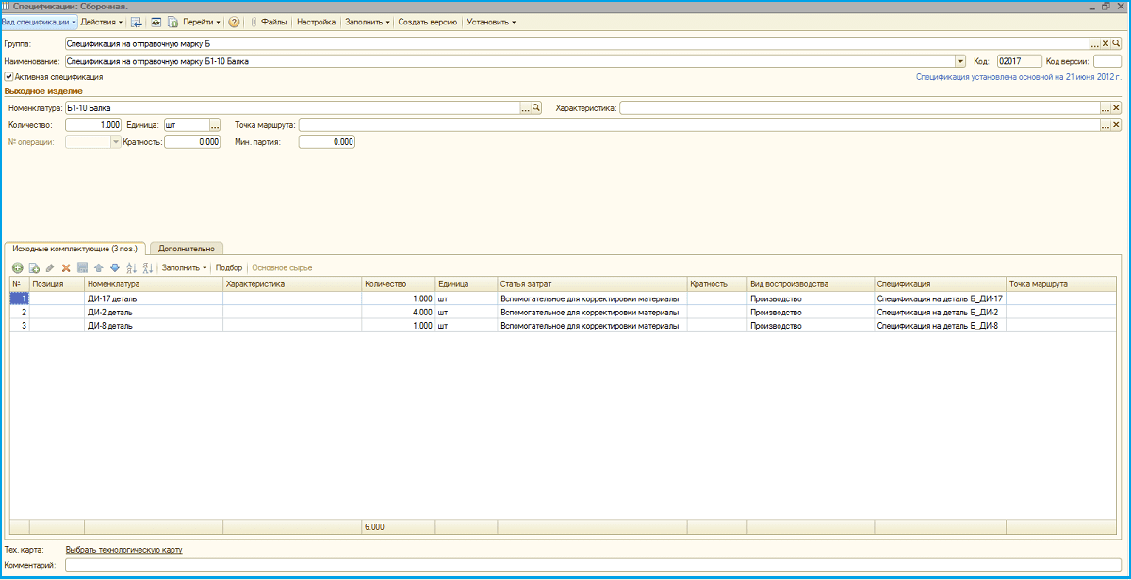The width and height of the screenshot is (1131, 580).
Task: Click the red X delete-row icon
Action: (x=66, y=268)
